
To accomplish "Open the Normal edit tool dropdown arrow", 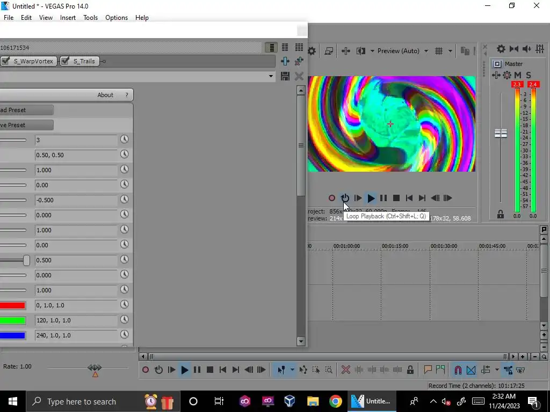I will (292, 370).
